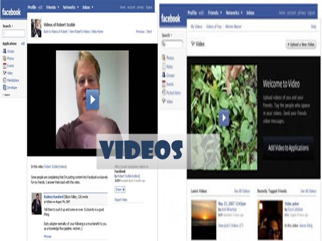Click Events icon in right page sidebar
322x241 pixels.
point(164,84)
